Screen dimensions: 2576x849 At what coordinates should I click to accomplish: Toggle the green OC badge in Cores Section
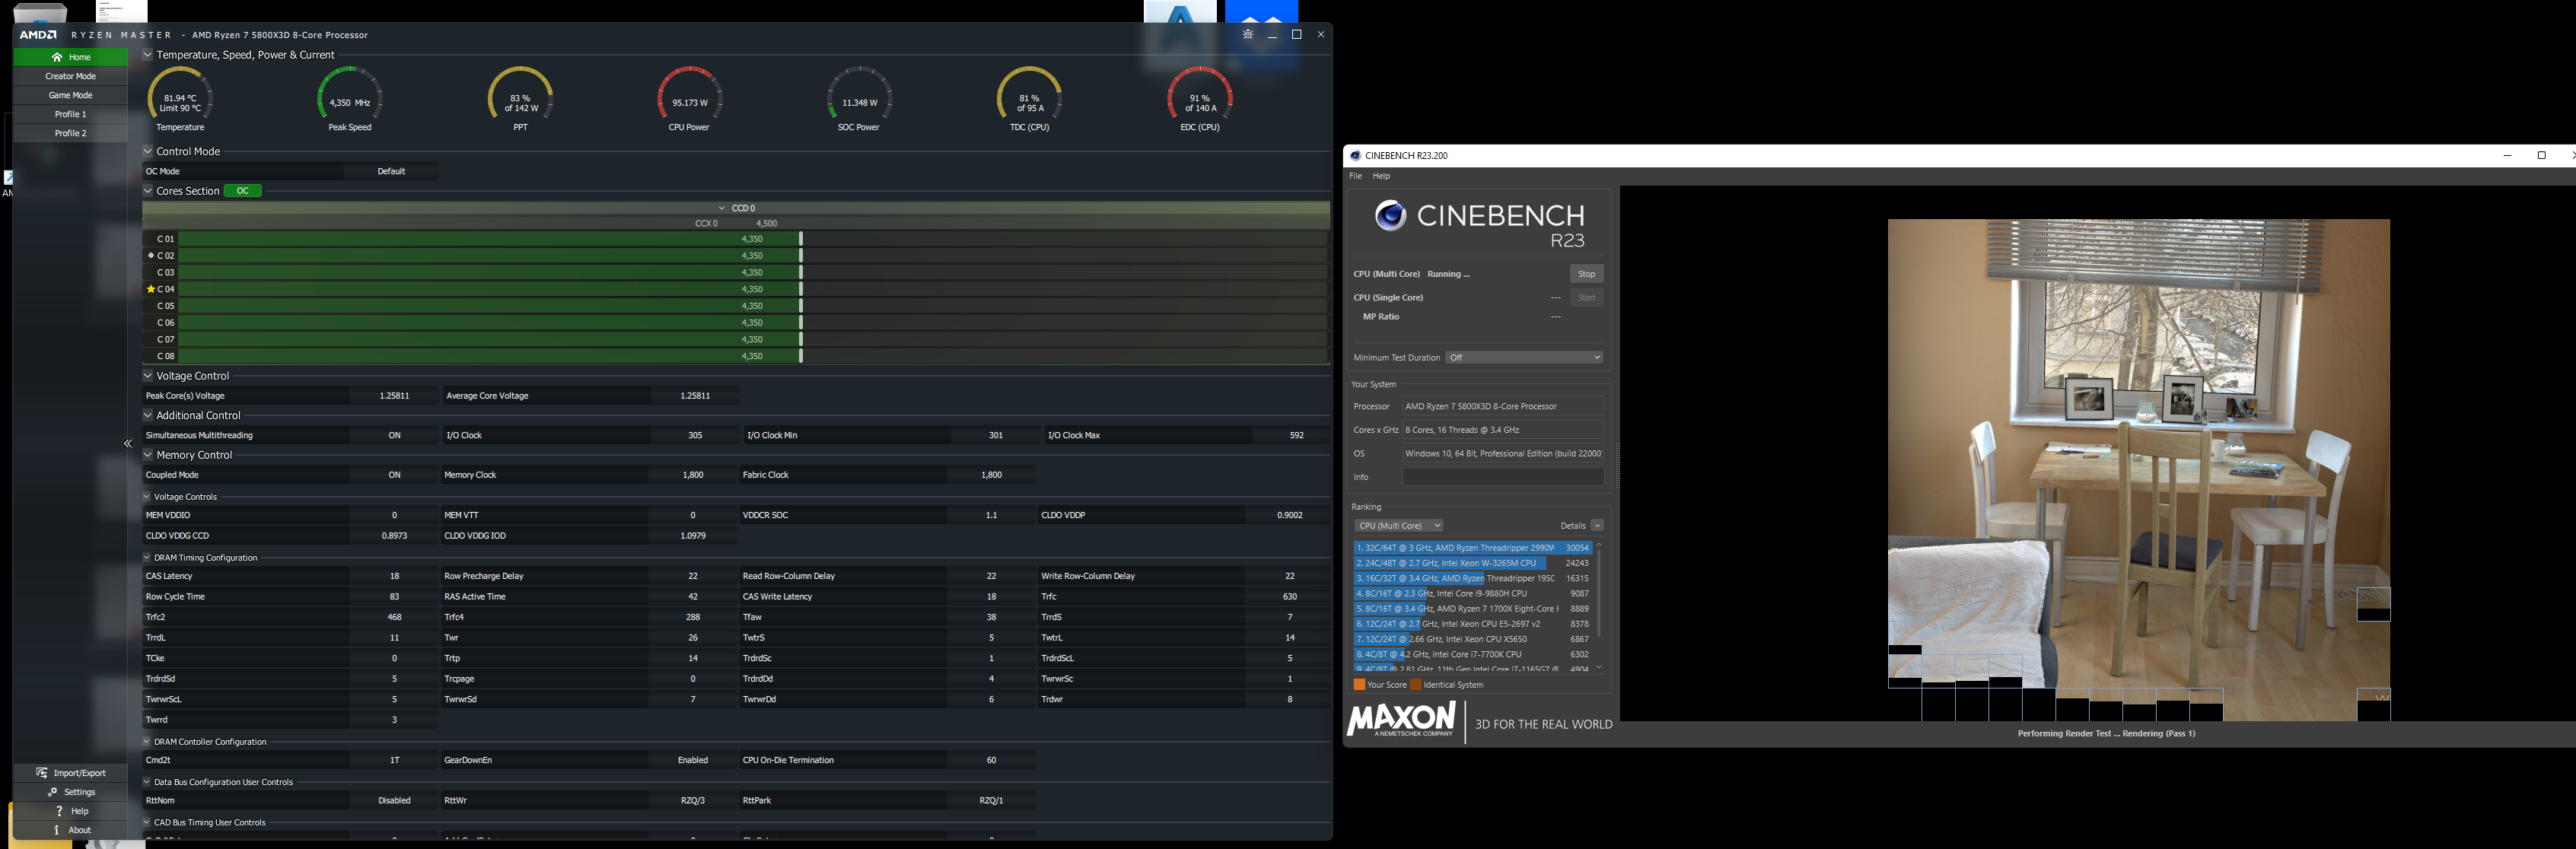(243, 191)
